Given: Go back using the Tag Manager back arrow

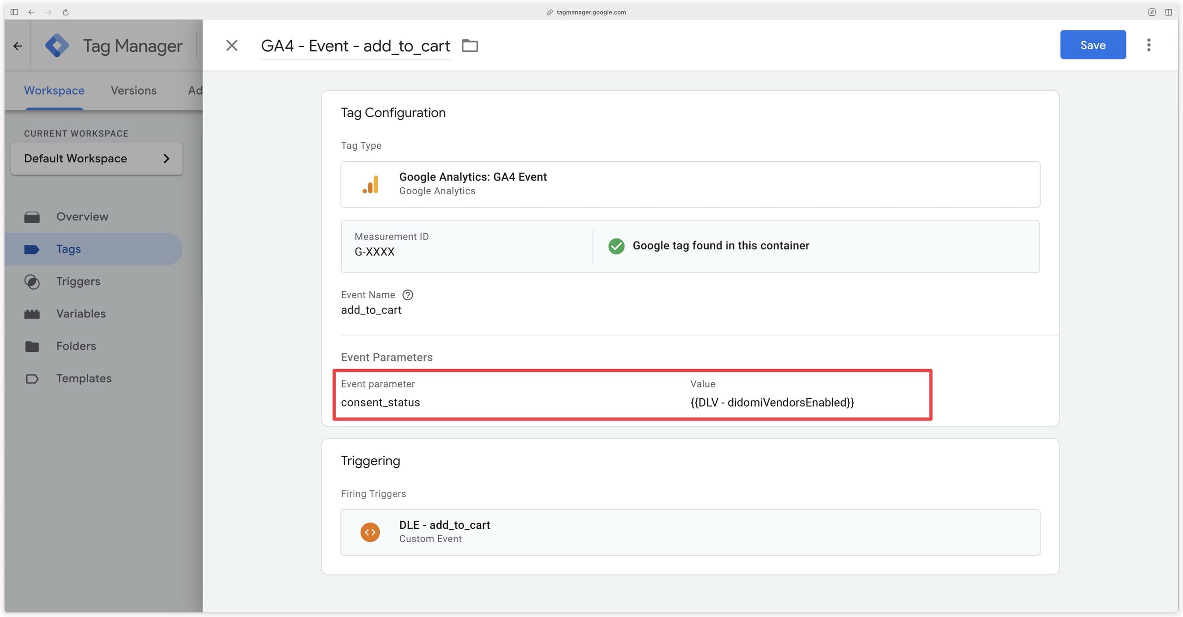Looking at the screenshot, I should pos(18,46).
